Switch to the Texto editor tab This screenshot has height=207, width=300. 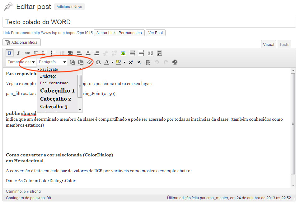tap(284, 44)
